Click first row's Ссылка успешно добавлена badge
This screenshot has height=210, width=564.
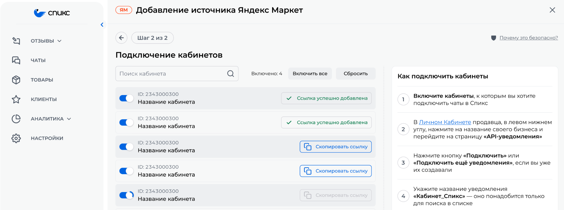(326, 98)
